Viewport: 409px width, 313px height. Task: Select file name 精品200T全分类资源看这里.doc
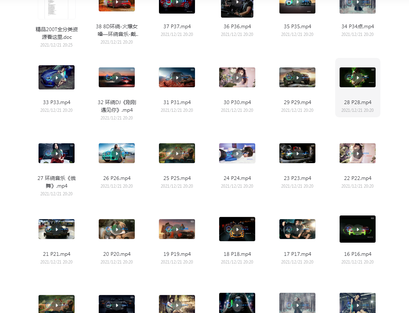(57, 33)
